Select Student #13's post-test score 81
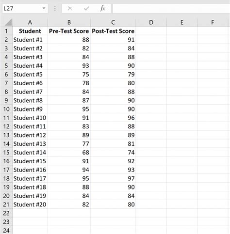The image size is (230, 234). coord(113,144)
